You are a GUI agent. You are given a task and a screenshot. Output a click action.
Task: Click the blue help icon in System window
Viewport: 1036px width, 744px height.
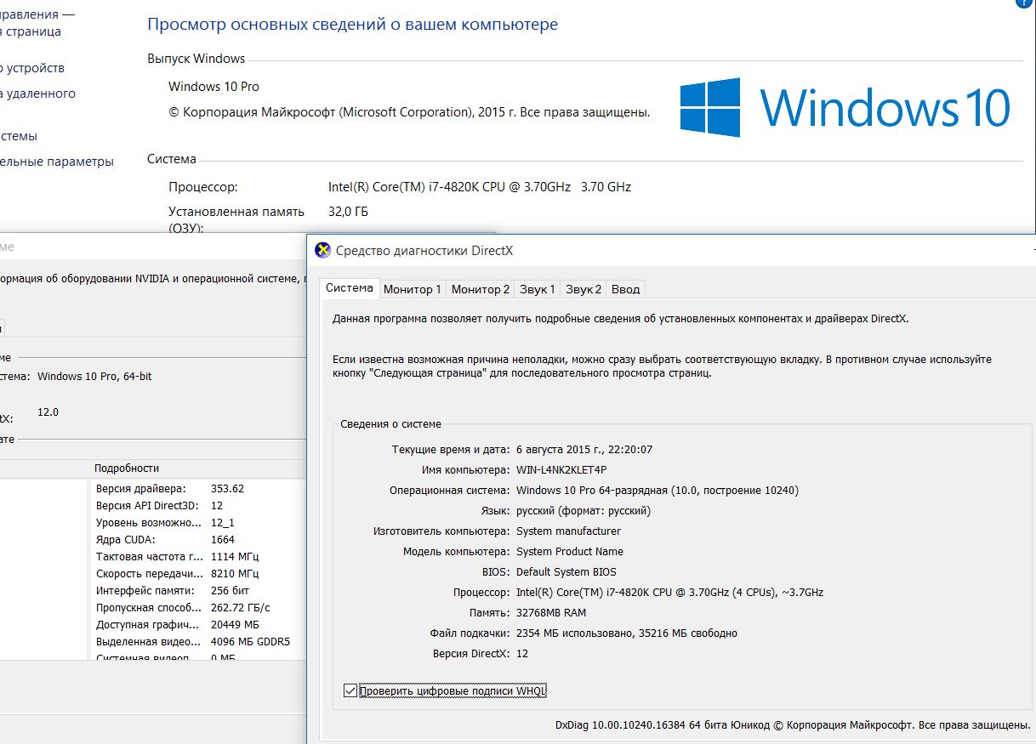[x=1025, y=3]
